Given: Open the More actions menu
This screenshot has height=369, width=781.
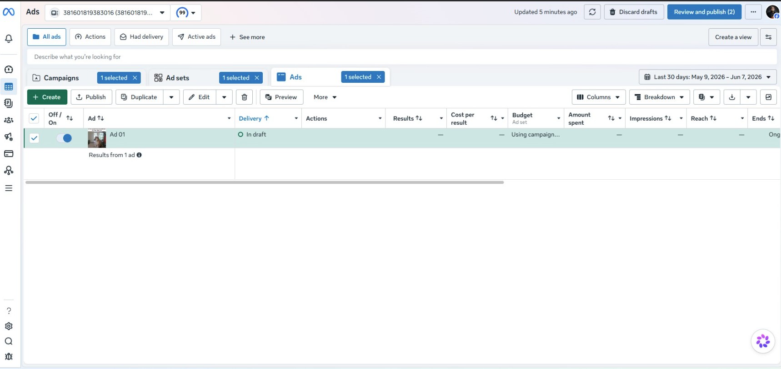Looking at the screenshot, I should coord(325,97).
